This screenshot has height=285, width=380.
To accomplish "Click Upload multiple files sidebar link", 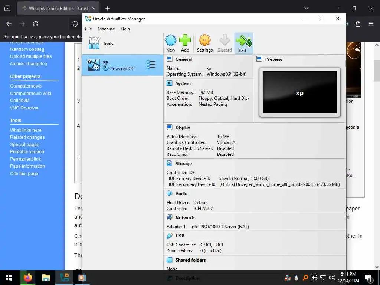I will pos(31,56).
